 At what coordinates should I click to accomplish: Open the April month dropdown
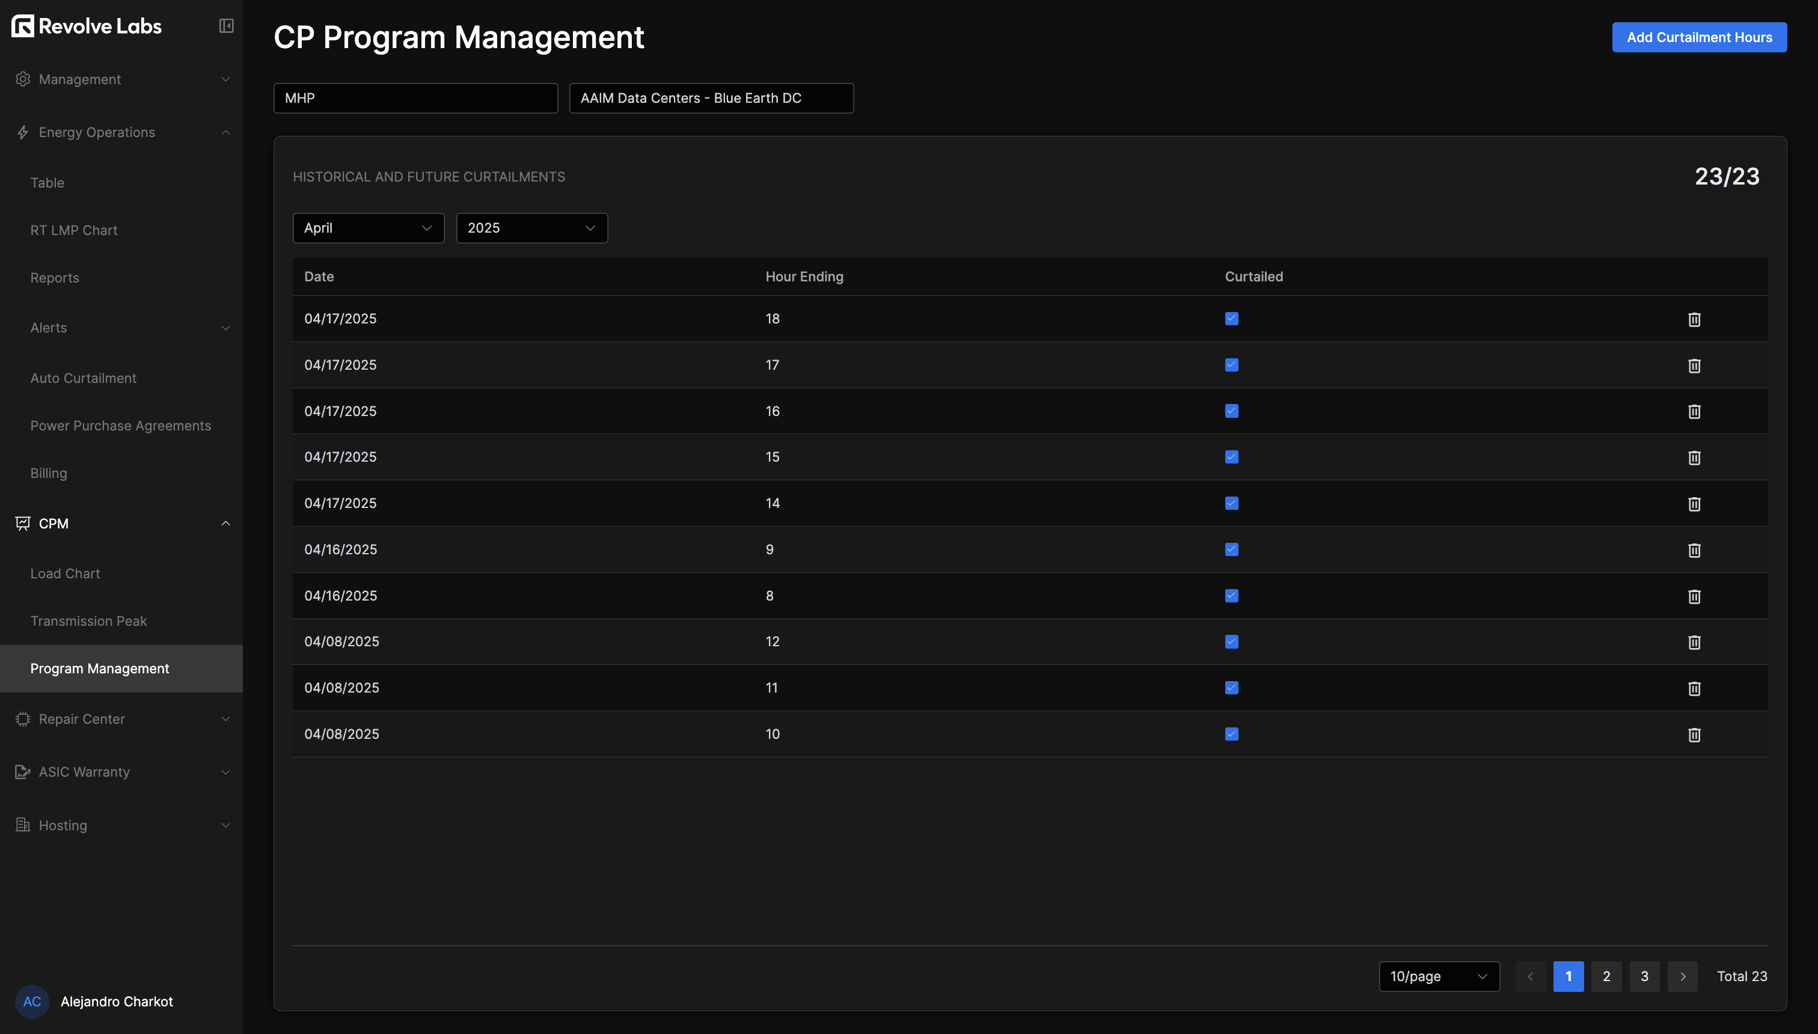pos(368,228)
